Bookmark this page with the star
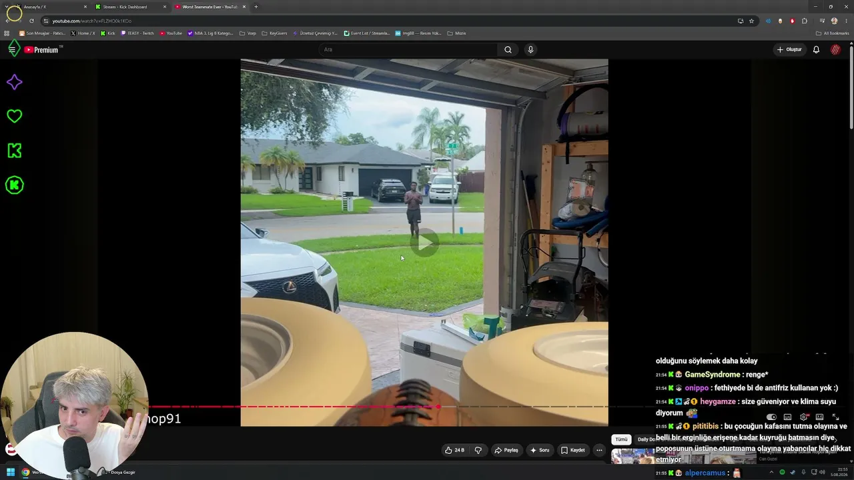854x480 pixels. coord(751,21)
